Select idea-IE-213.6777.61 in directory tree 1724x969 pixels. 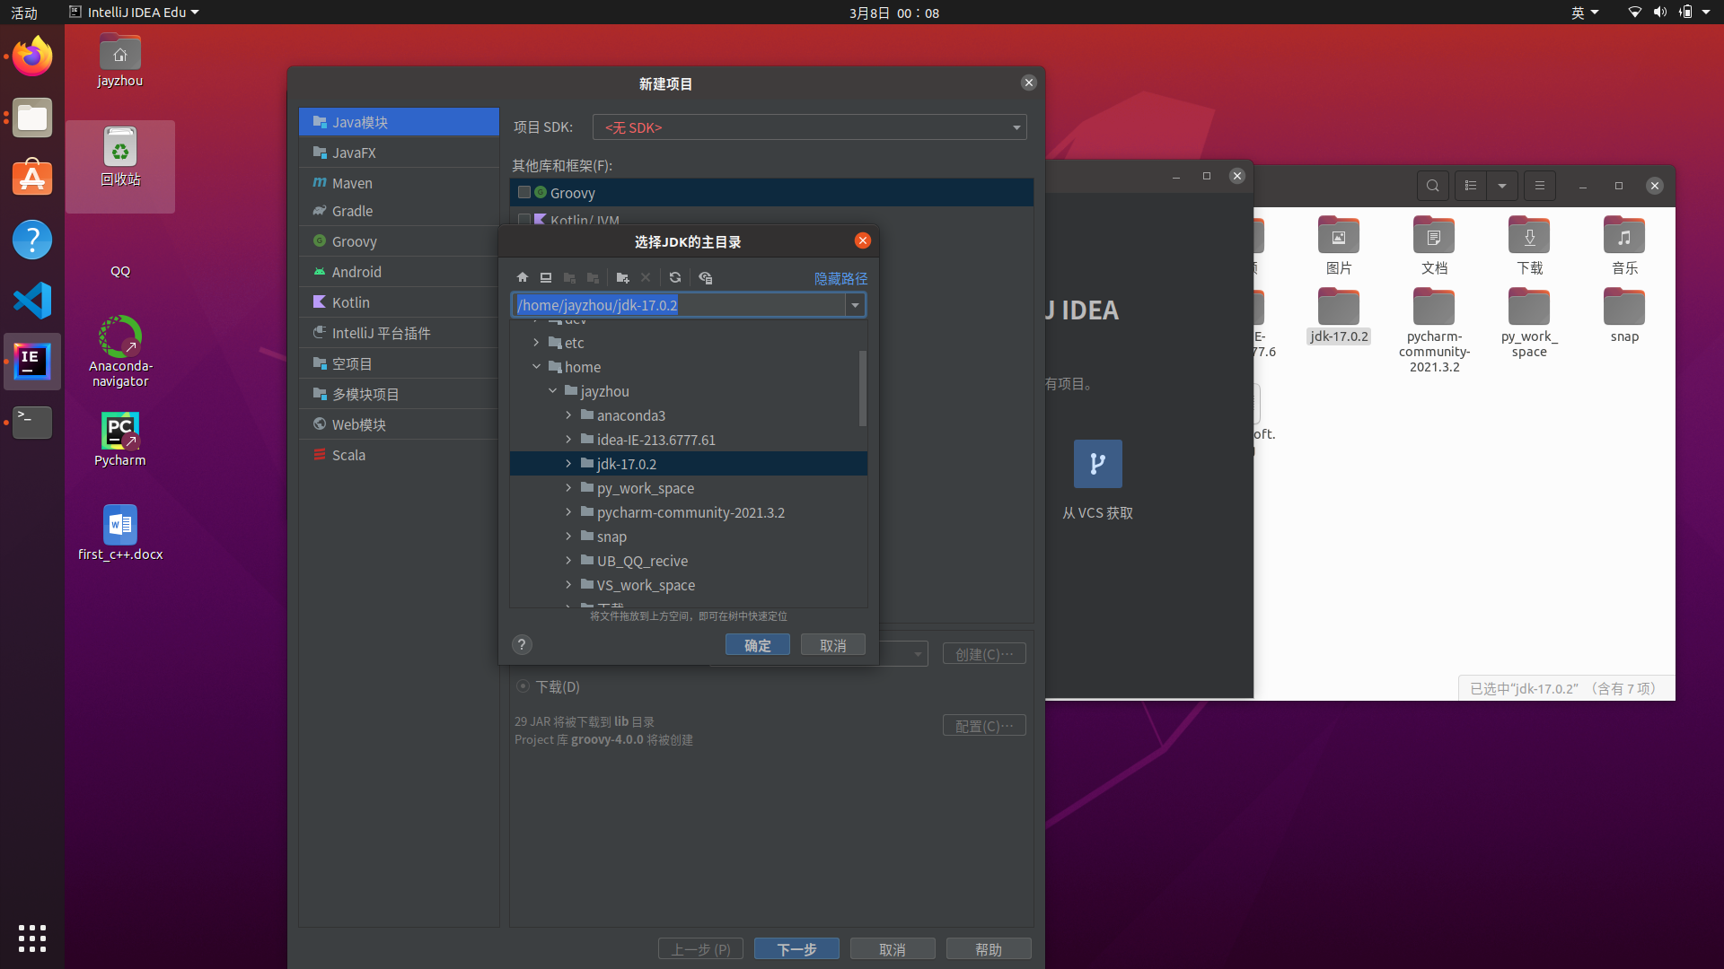pos(655,440)
